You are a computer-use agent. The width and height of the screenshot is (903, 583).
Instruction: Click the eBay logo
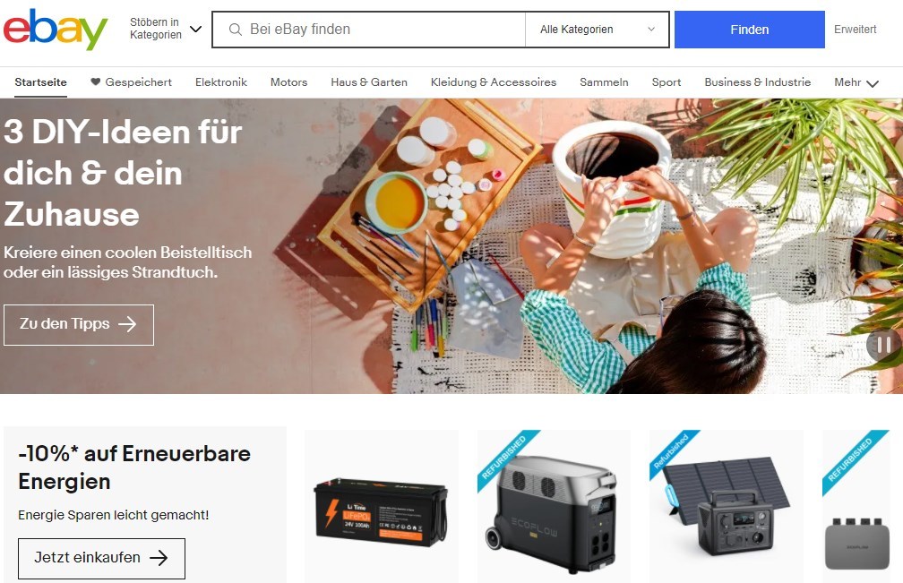(x=56, y=30)
